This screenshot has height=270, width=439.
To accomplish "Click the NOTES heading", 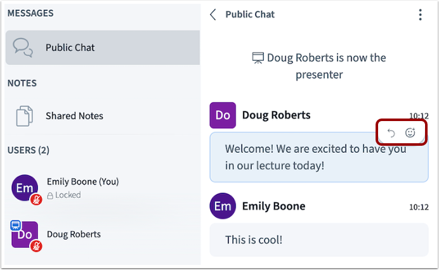I will (22, 83).
